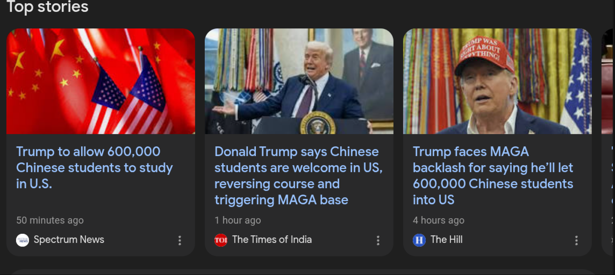Open headline 'Trump faces MAGA backlash'

(493, 176)
